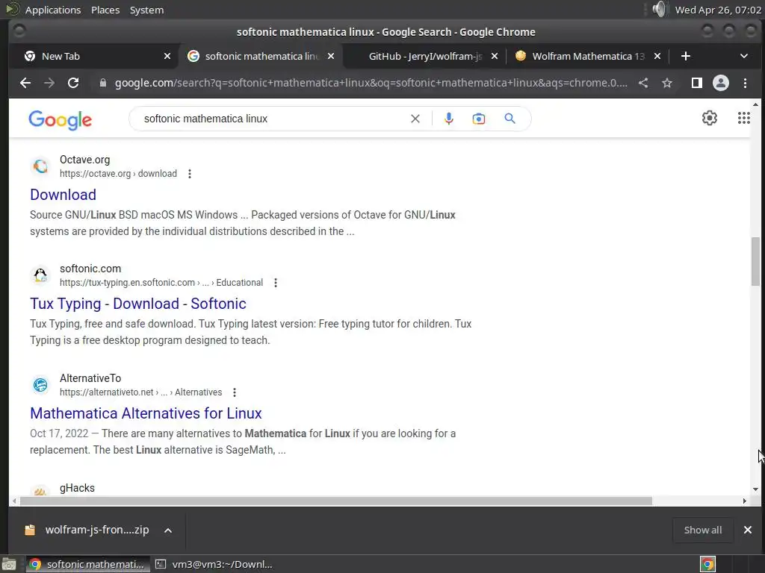The width and height of the screenshot is (765, 573).
Task: Close the GitHub wolfram-js tab
Action: coord(495,56)
